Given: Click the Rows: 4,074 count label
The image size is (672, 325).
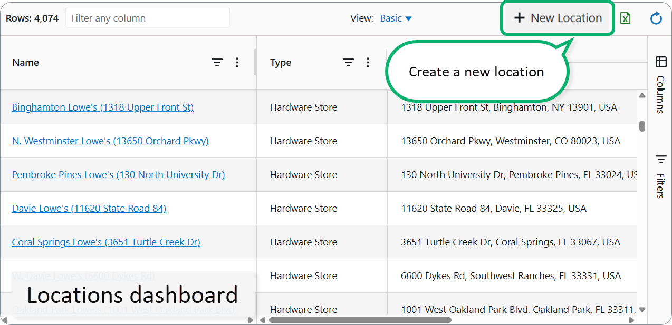Looking at the screenshot, I should [32, 18].
